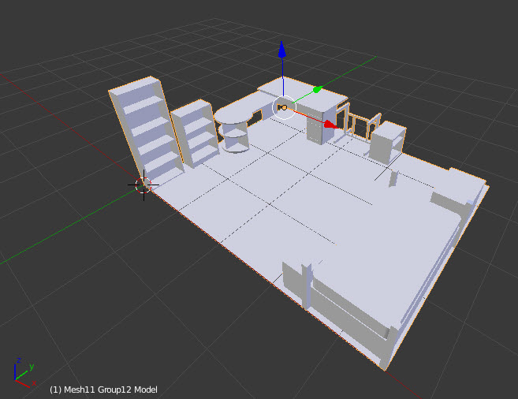Select the small cabinet beside the chair
Viewport: 518px width, 399px height.
tap(387, 143)
